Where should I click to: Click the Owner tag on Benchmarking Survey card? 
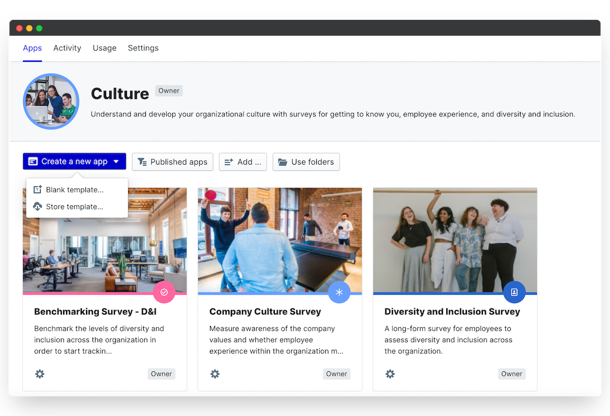(161, 374)
